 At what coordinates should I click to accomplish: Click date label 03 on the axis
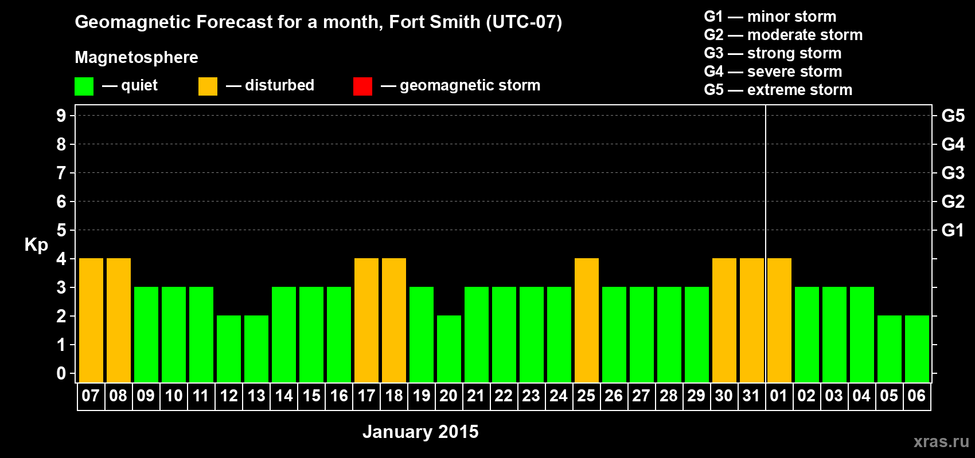coord(834,396)
